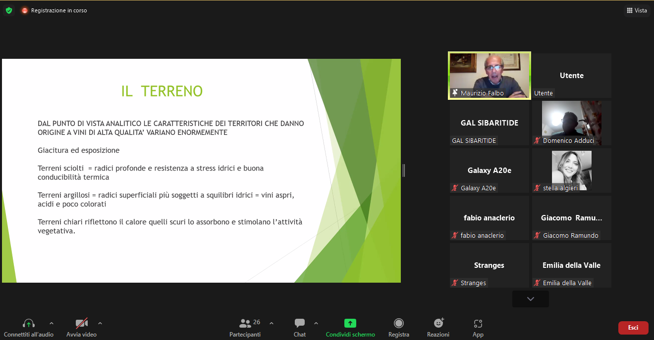Click the Terreni sciolti paragraph on slide

[x=151, y=172]
